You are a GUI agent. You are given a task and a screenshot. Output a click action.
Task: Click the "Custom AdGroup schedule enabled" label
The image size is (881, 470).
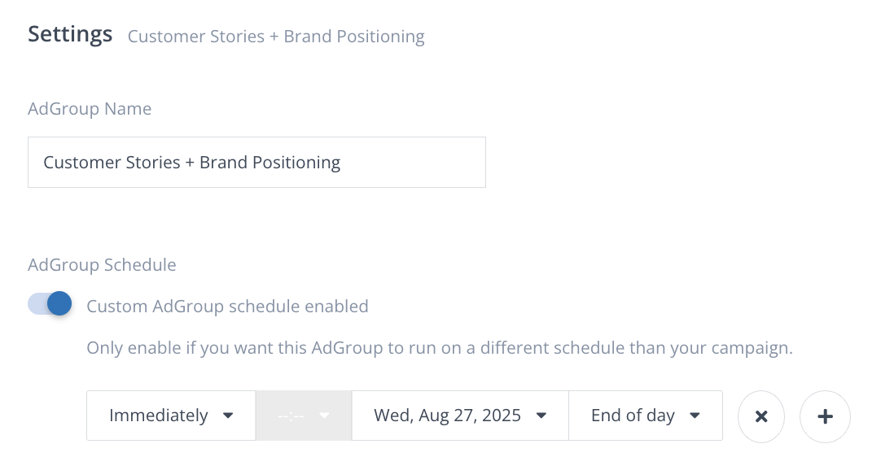click(227, 307)
